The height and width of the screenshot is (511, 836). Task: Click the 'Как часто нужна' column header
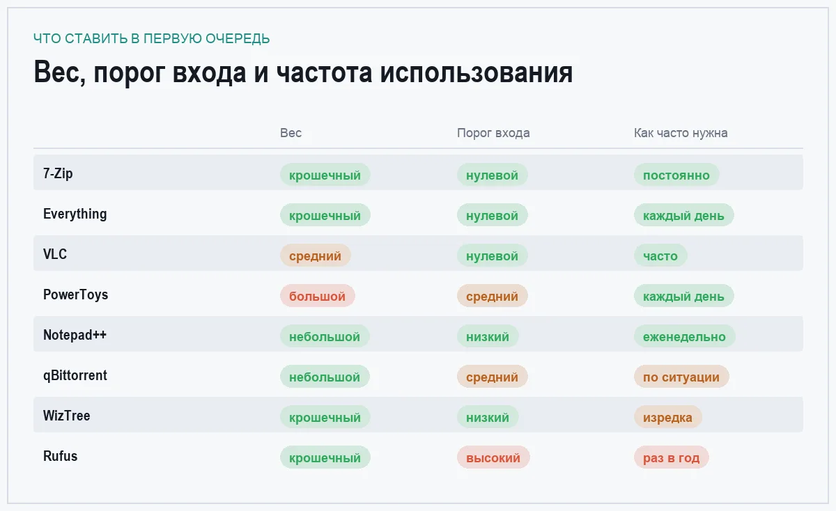click(x=681, y=133)
